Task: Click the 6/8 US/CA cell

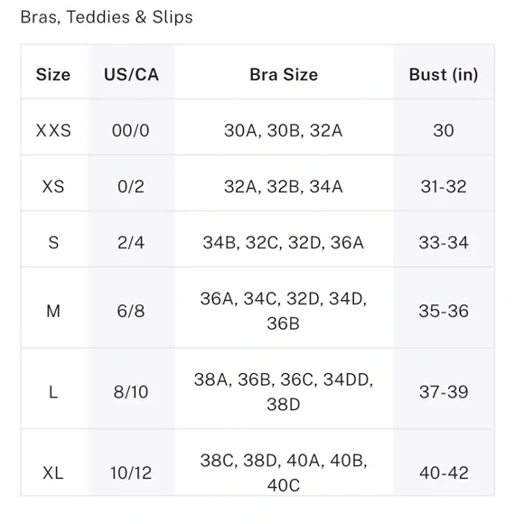Action: (x=131, y=311)
